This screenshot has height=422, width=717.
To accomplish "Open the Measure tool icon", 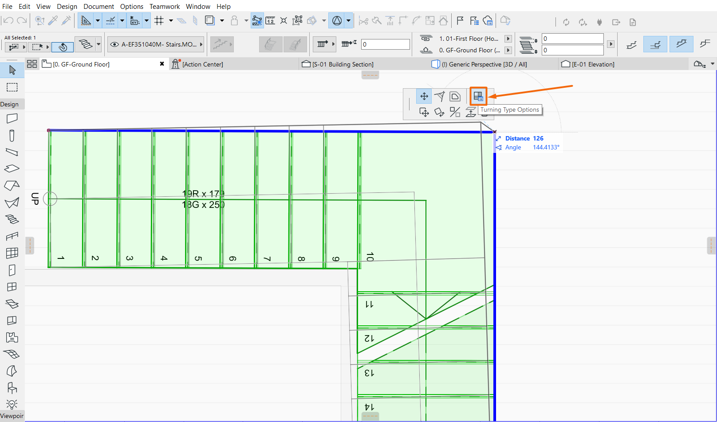I will click(270, 21).
